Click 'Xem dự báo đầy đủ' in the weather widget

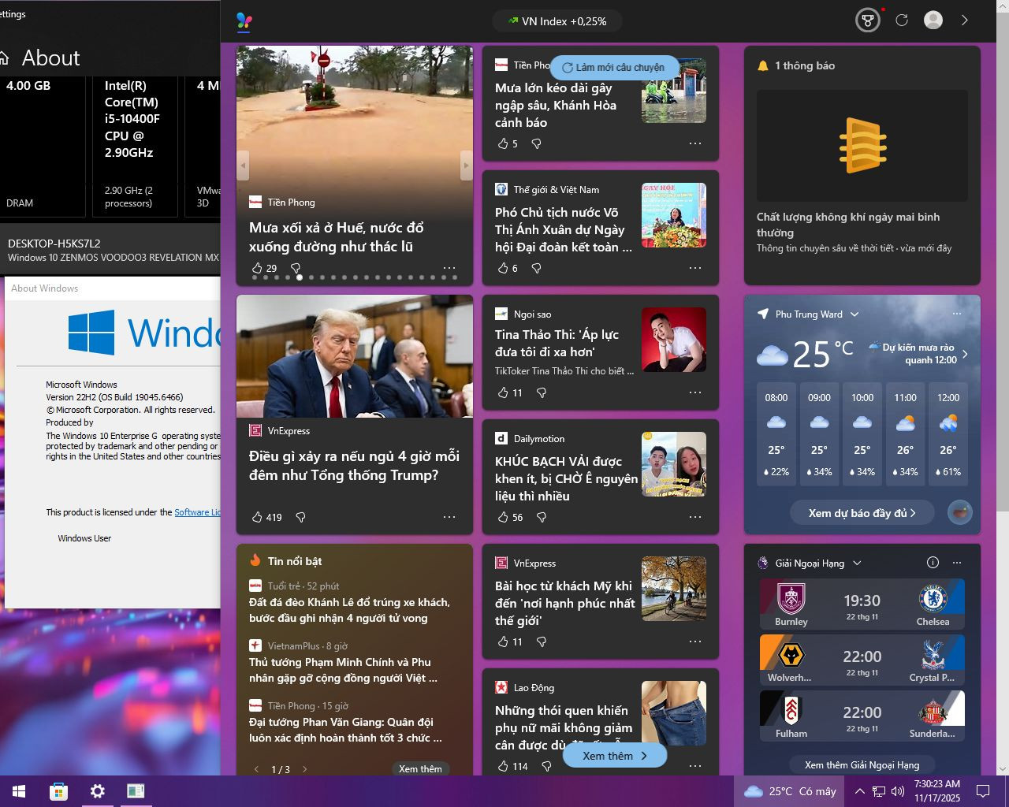pyautogui.click(x=862, y=512)
